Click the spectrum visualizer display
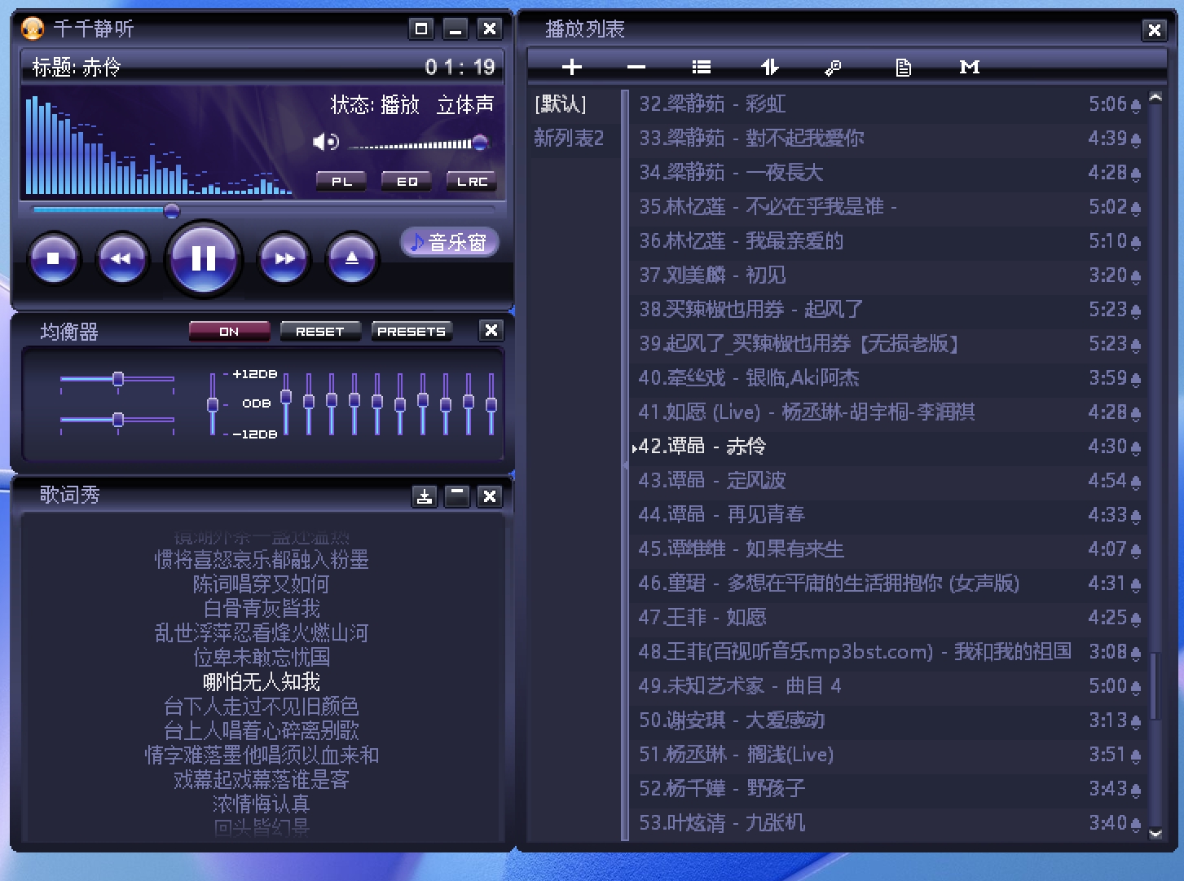Screen dimensions: 1184x881 (x=159, y=145)
